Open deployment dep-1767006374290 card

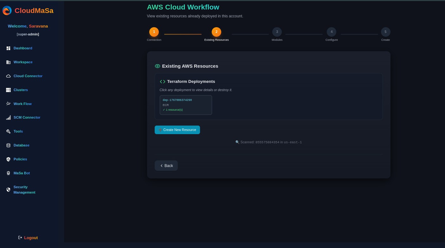tap(186, 105)
